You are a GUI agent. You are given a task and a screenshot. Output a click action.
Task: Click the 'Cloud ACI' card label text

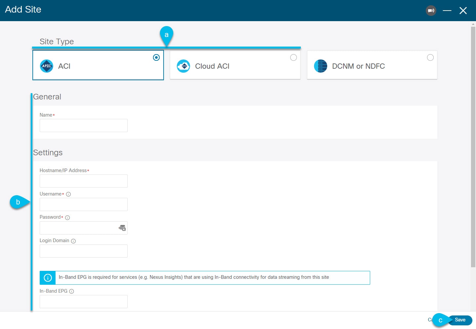pyautogui.click(x=212, y=66)
